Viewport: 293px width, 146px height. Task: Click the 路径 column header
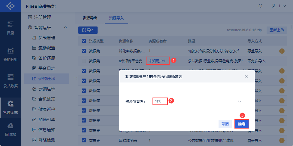pos(192,41)
